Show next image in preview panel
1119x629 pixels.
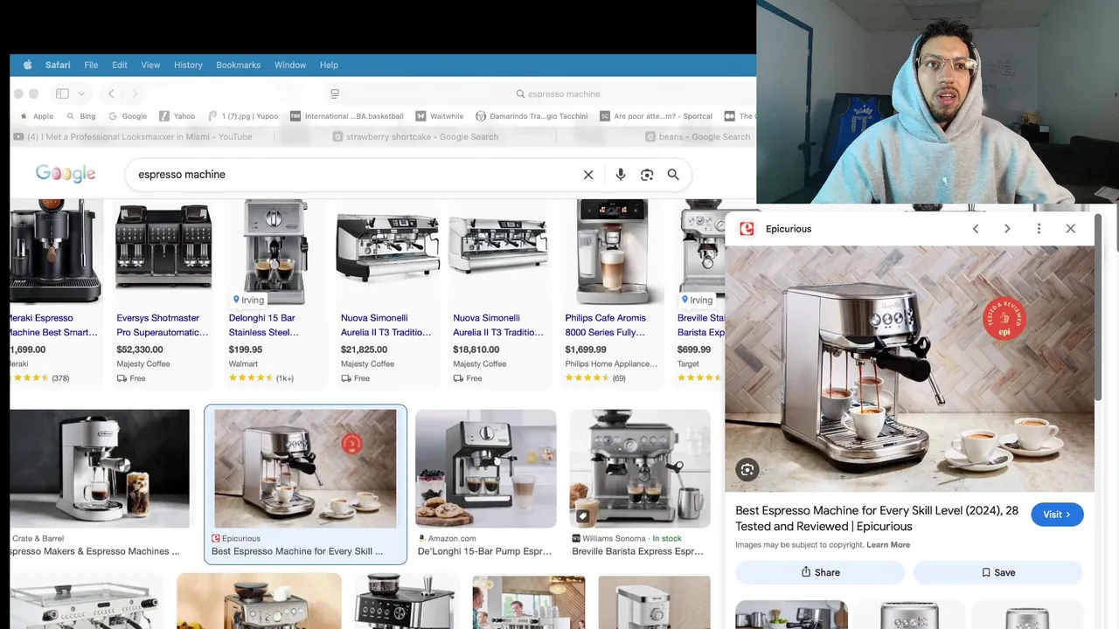click(1007, 229)
